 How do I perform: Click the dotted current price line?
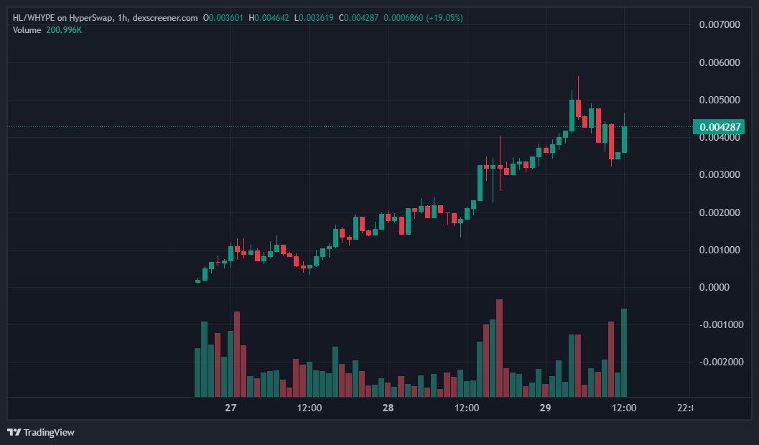pyautogui.click(x=359, y=127)
